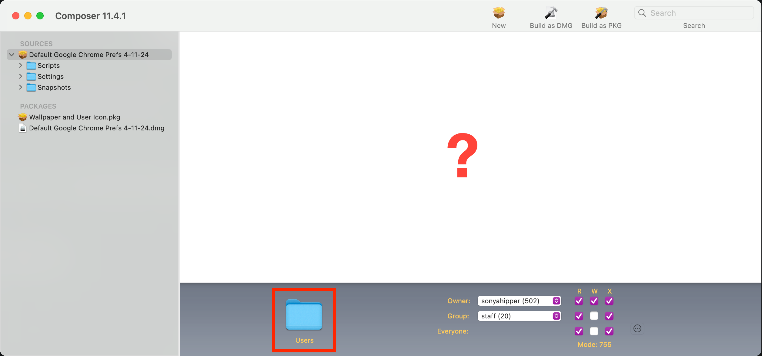Screen dimensions: 762x356
Task: Toggle Group read permission checkbox
Action: (x=579, y=316)
